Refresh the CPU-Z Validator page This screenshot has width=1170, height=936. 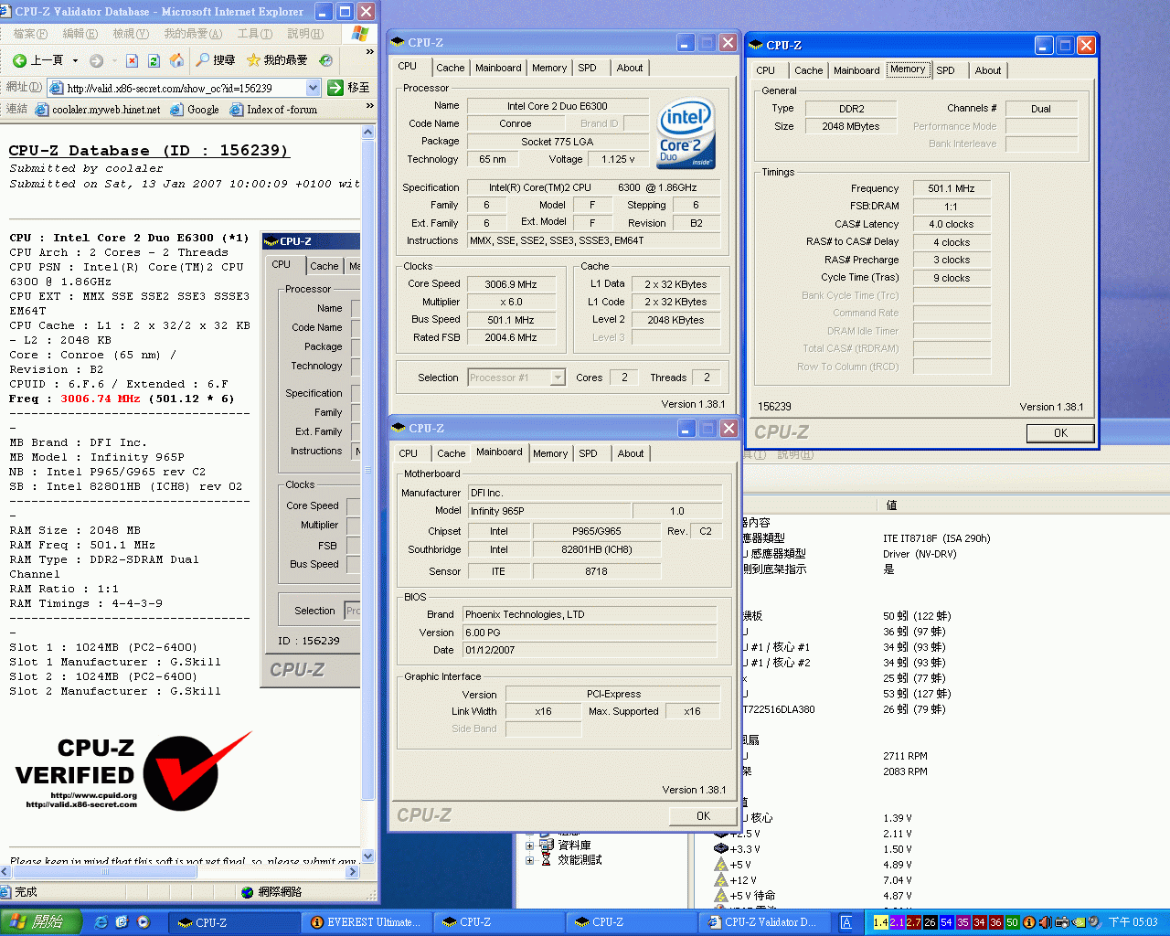[x=154, y=60]
